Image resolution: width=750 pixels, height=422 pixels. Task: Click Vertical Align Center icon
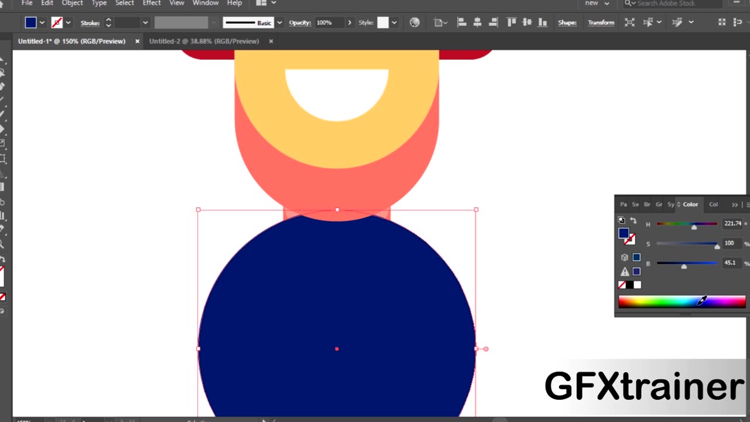click(x=527, y=22)
